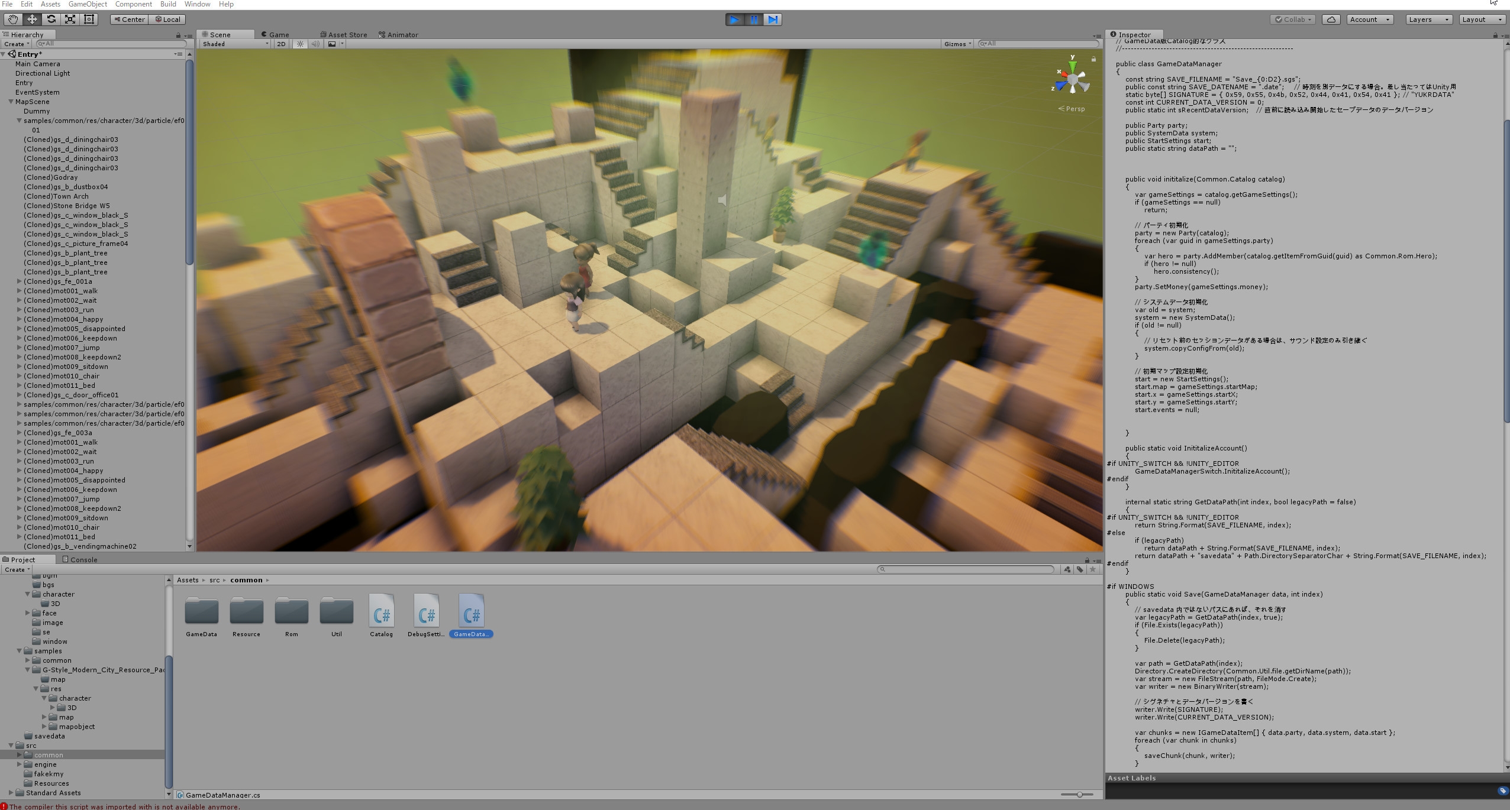The image size is (1510, 810).
Task: Click the Center pivot button
Action: 129,20
